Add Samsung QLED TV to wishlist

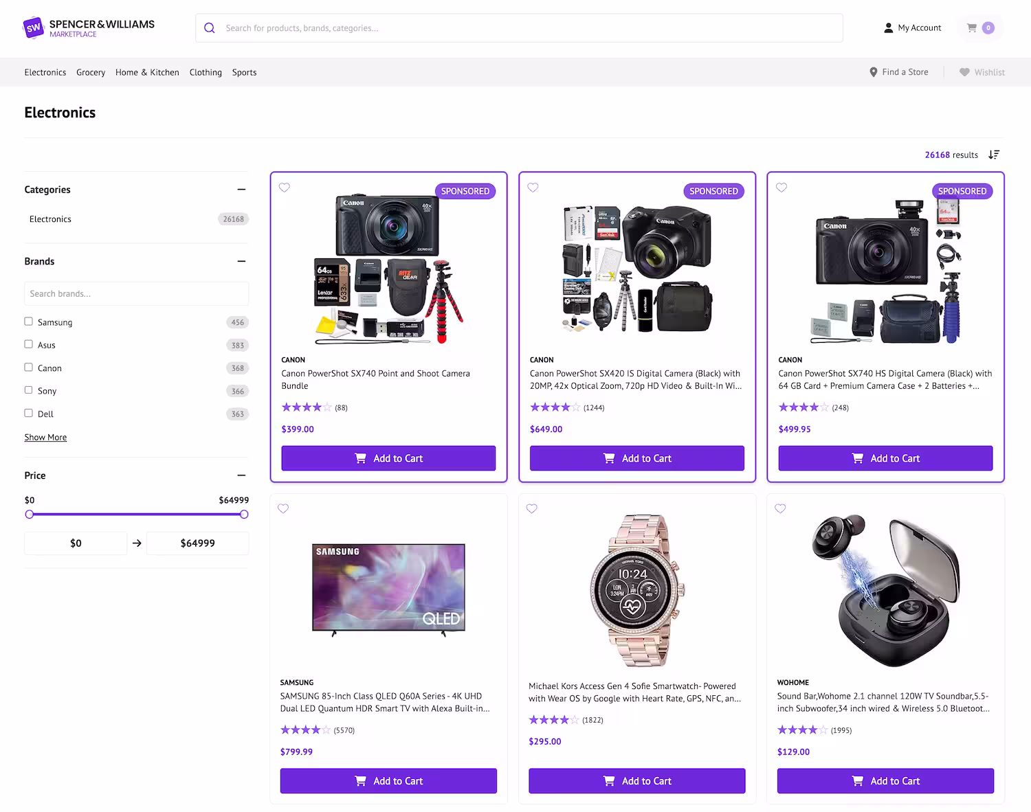coord(283,509)
